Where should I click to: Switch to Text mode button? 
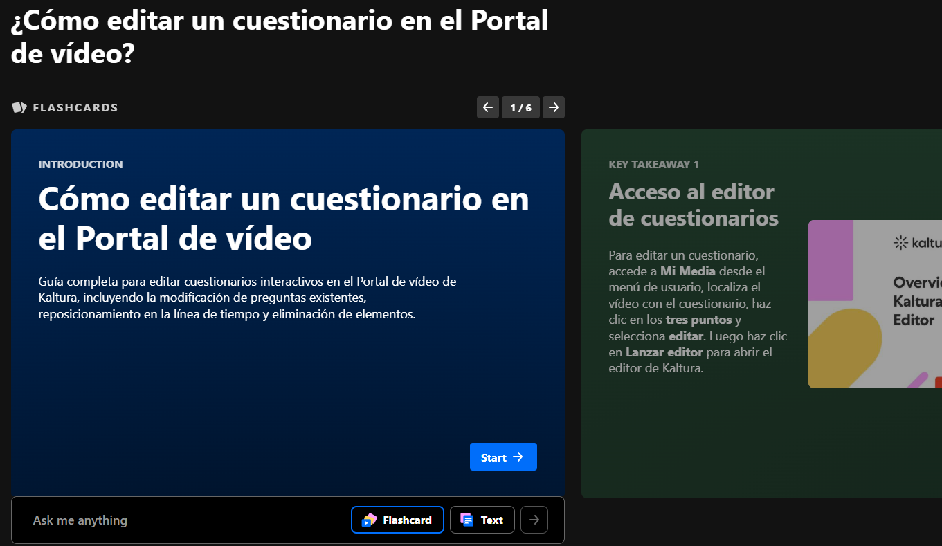[482, 520]
